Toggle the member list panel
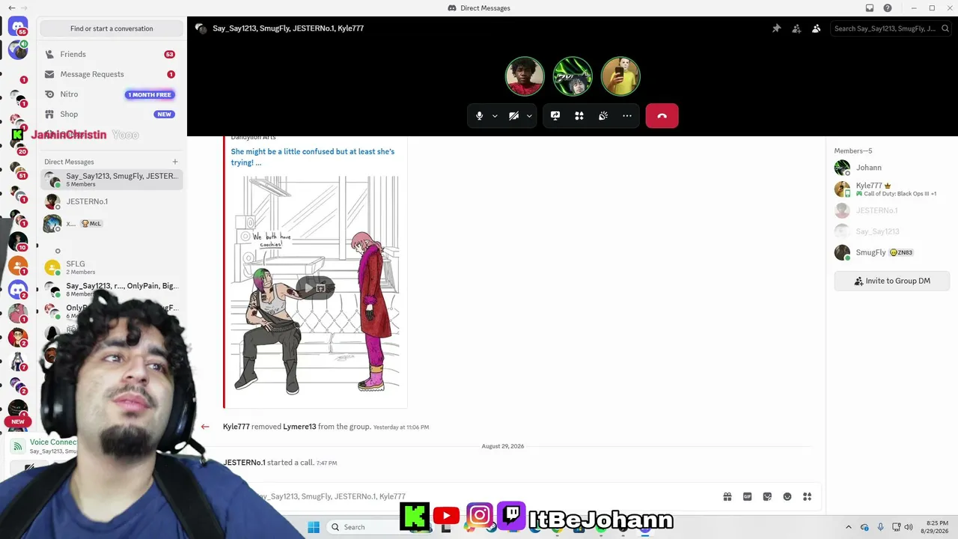Screen dimensions: 958x539 [x=816, y=28]
